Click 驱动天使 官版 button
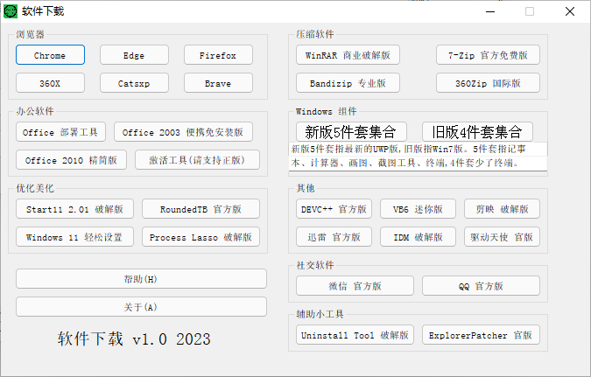 pos(502,236)
